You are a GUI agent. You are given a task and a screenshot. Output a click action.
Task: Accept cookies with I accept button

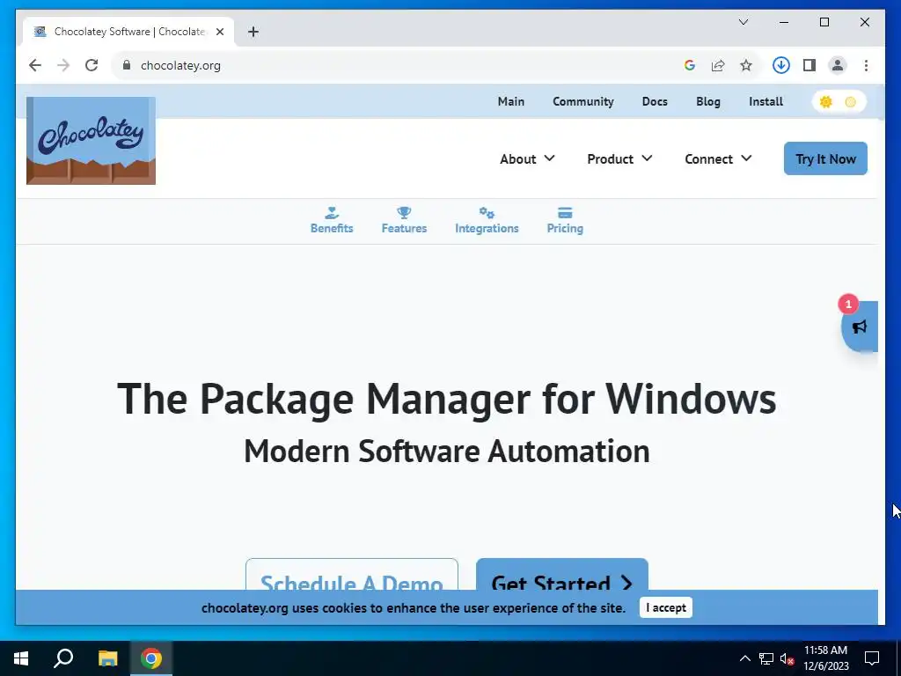(x=665, y=607)
